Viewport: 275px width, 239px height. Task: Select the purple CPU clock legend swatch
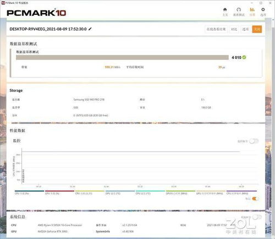(x=241, y=191)
